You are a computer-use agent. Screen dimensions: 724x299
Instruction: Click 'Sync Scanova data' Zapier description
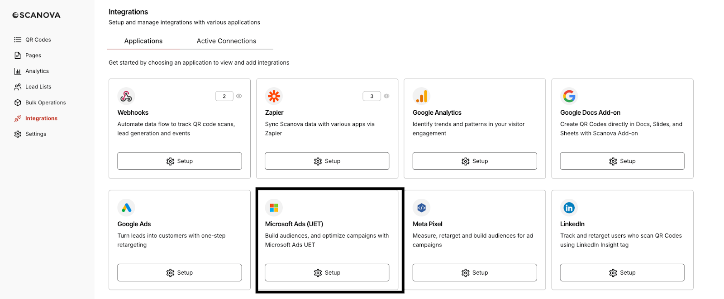click(x=320, y=129)
